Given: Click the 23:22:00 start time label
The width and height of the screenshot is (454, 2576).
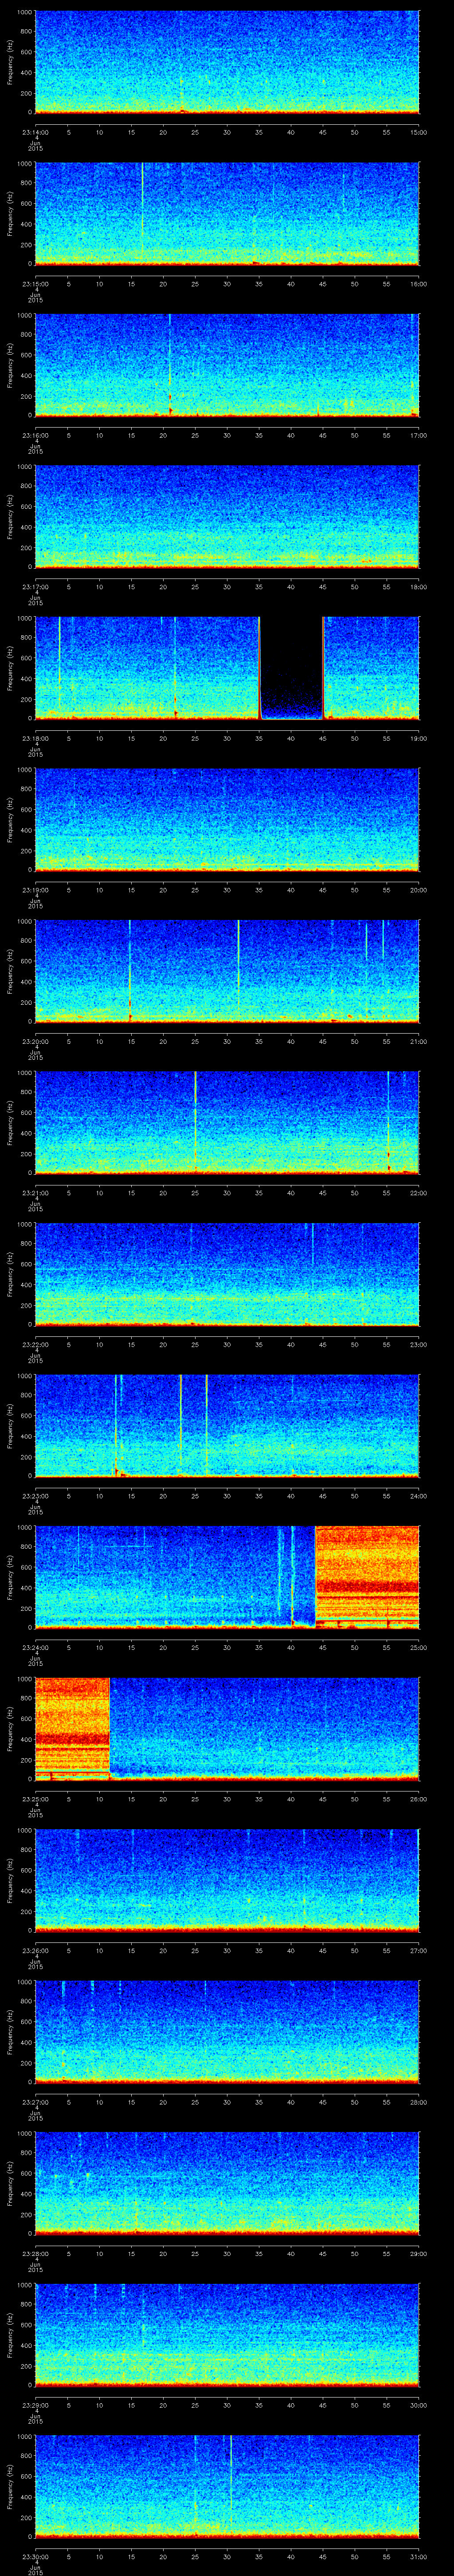Looking at the screenshot, I should click(35, 1344).
